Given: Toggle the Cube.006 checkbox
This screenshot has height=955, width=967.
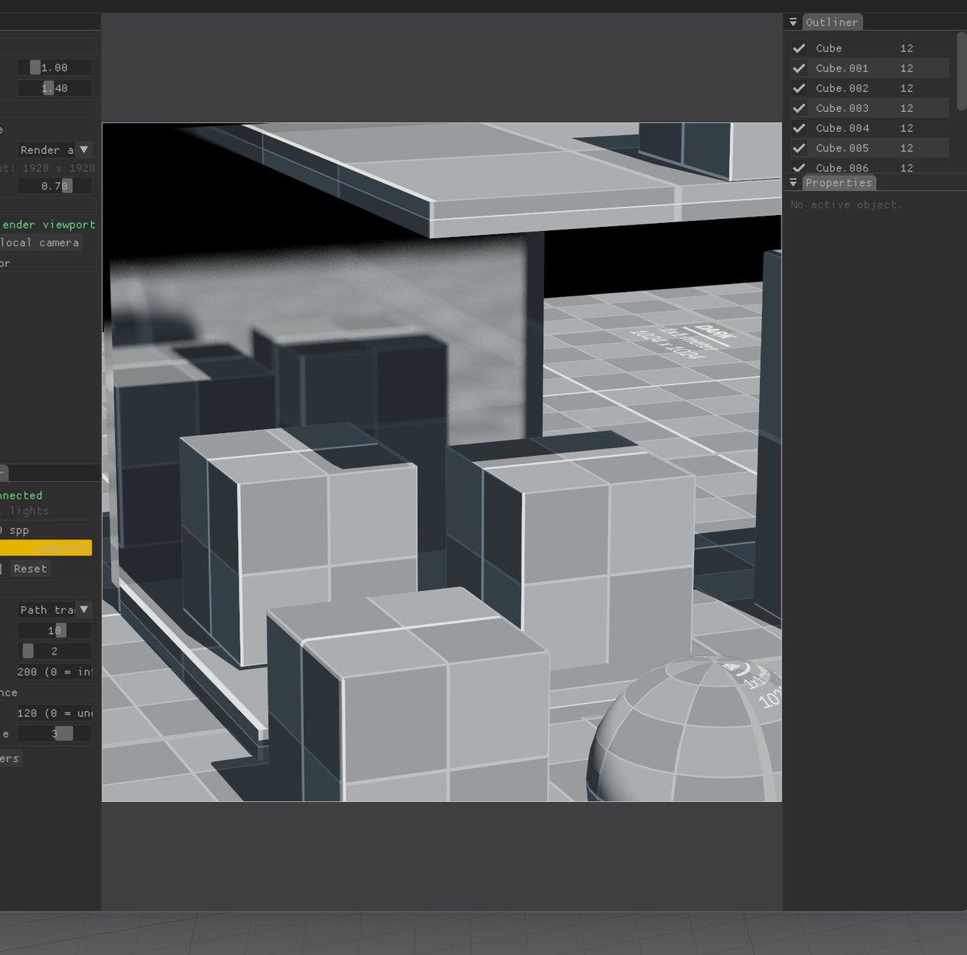Looking at the screenshot, I should [x=799, y=167].
